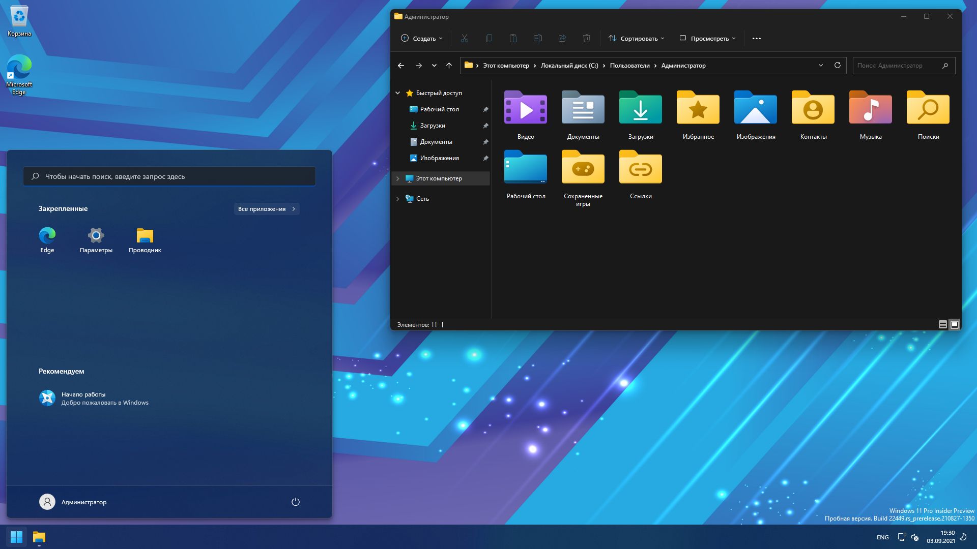The width and height of the screenshot is (977, 549).
Task: Go up one folder level arrow
Action: 449,66
